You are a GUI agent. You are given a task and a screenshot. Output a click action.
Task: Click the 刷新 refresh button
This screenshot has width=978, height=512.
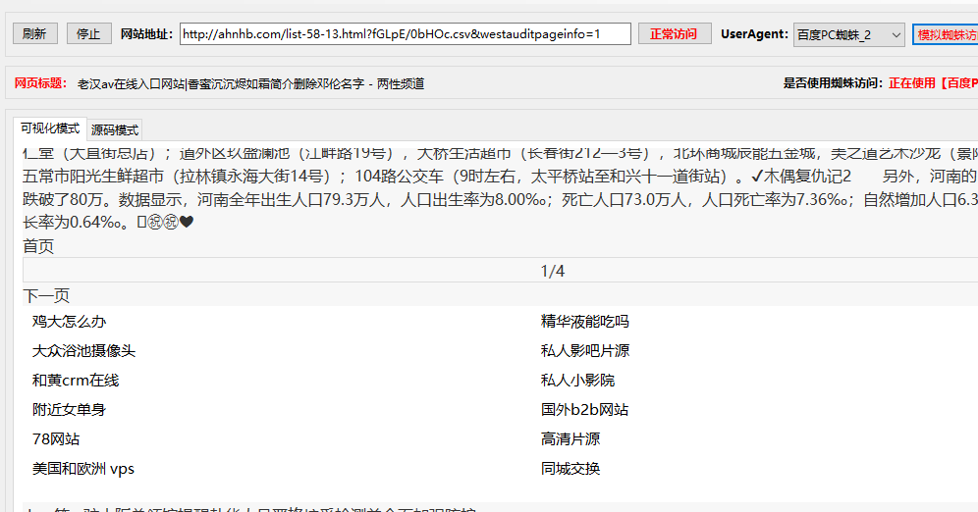[34, 34]
